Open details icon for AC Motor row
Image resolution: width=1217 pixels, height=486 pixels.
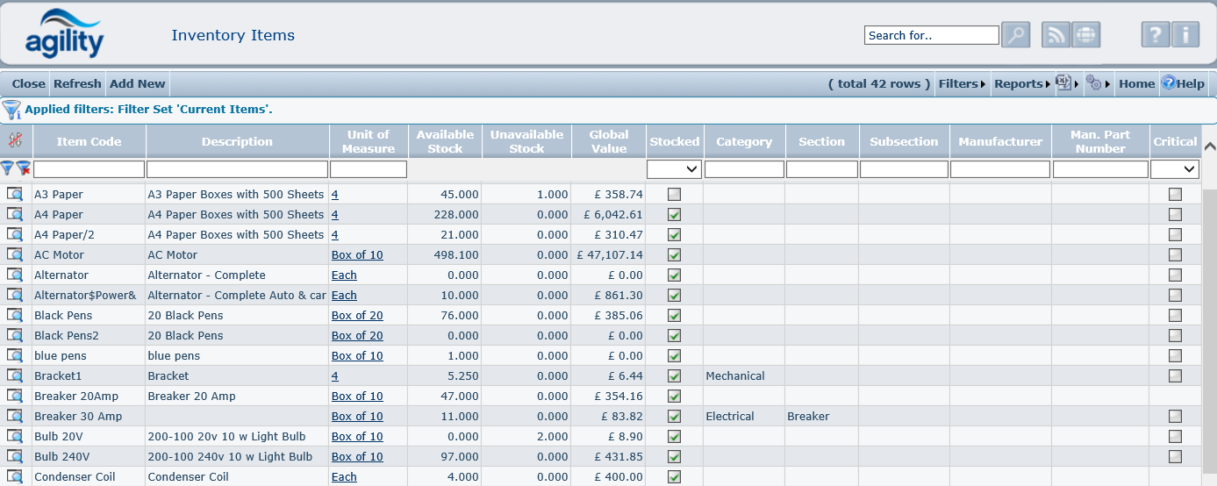click(15, 255)
